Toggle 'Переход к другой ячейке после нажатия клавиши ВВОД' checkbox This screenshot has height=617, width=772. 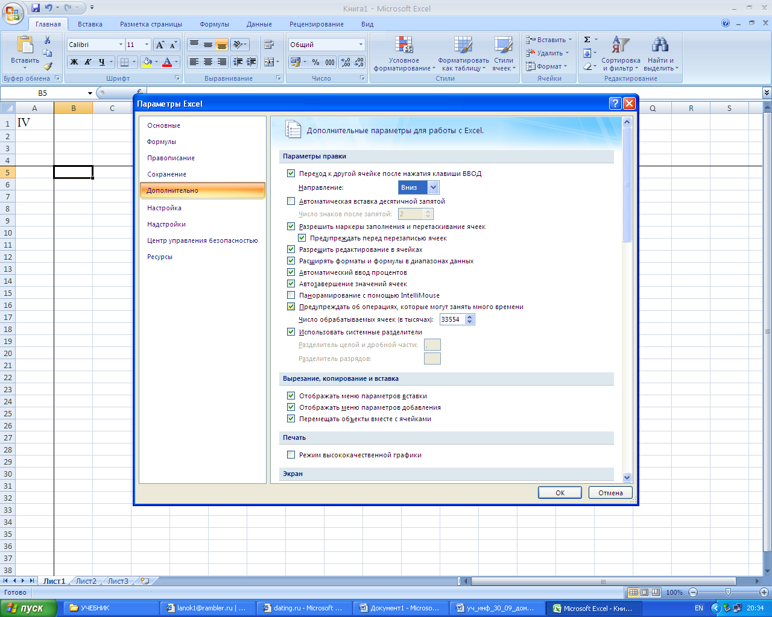291,174
